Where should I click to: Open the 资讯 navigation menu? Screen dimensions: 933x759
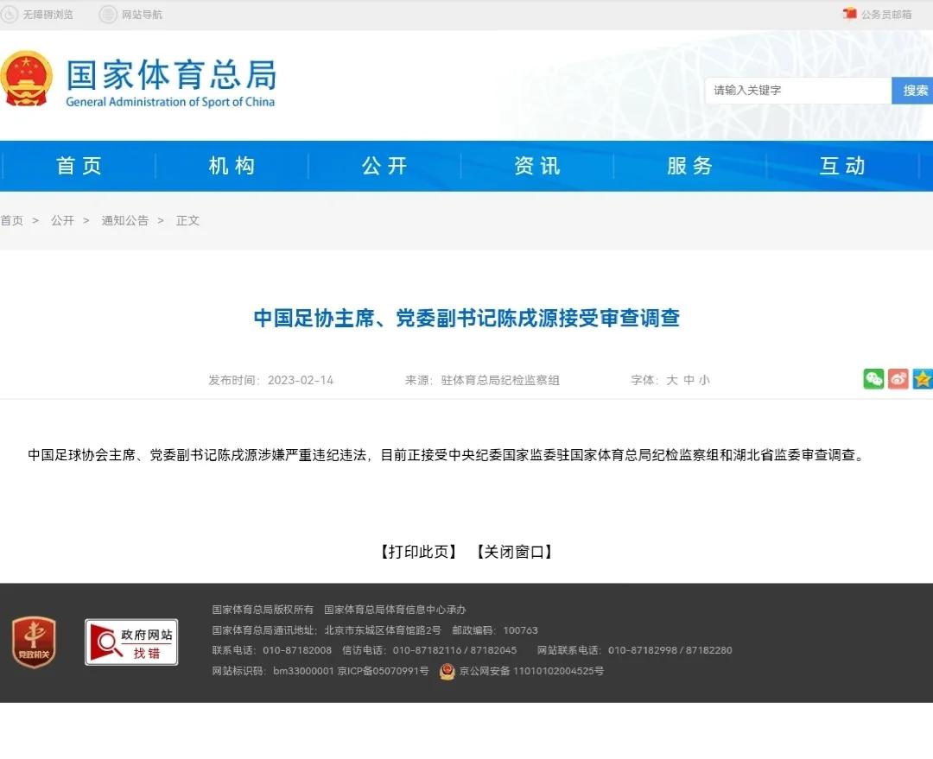[x=537, y=166]
